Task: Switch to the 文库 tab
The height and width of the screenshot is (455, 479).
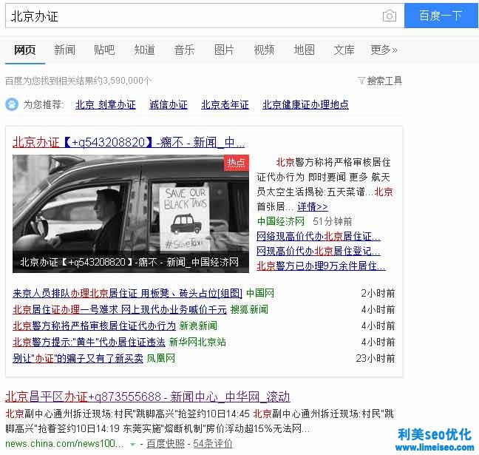Action: click(344, 50)
